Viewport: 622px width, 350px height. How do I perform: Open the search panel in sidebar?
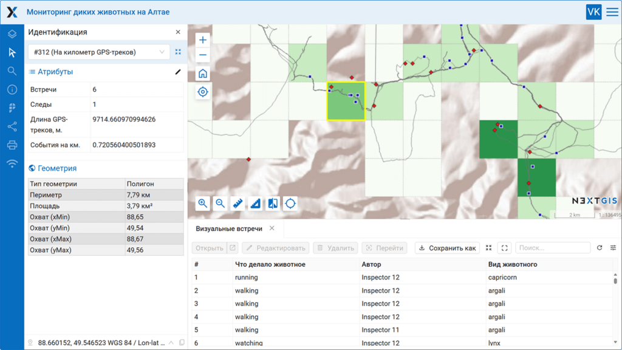point(12,71)
